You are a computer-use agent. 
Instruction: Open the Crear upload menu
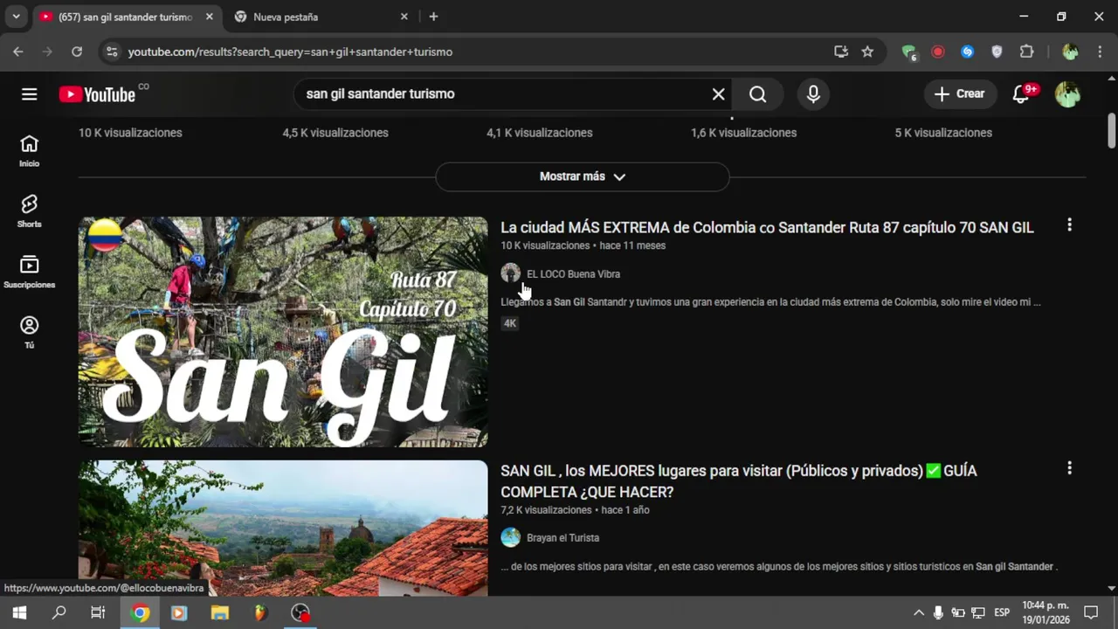(960, 94)
